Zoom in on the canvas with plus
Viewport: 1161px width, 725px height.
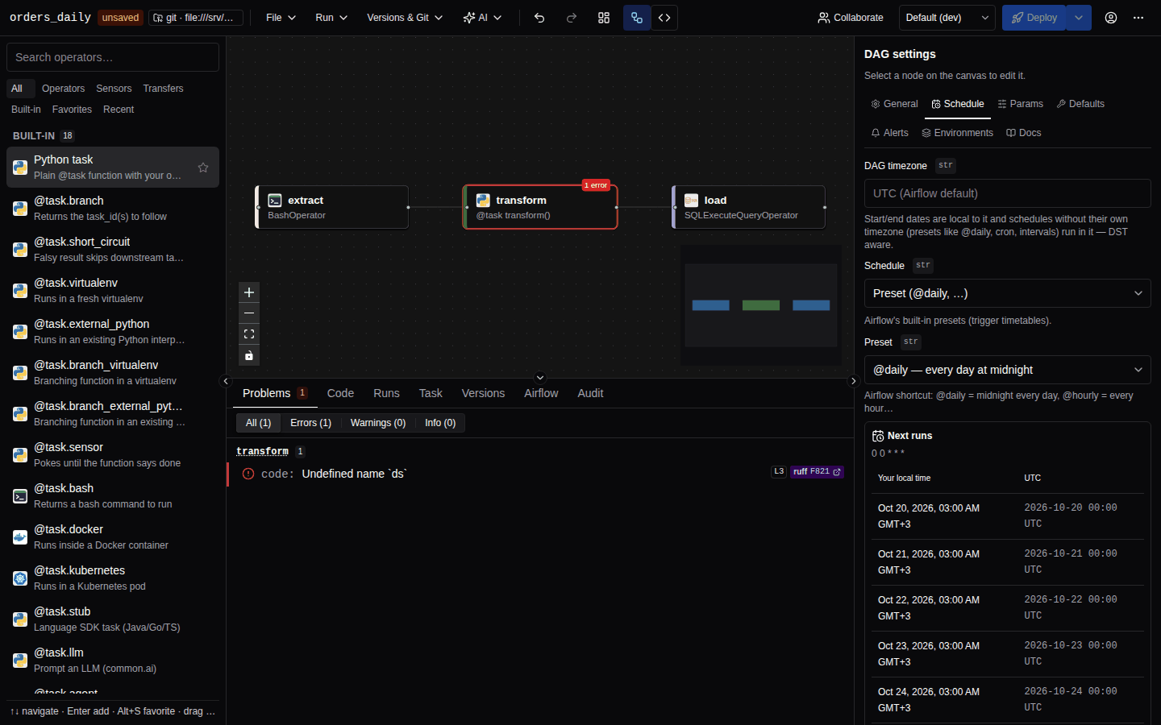coord(249,292)
